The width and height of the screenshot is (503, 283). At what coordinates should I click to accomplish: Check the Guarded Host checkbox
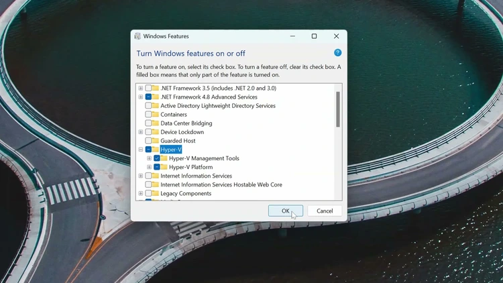coord(148,141)
